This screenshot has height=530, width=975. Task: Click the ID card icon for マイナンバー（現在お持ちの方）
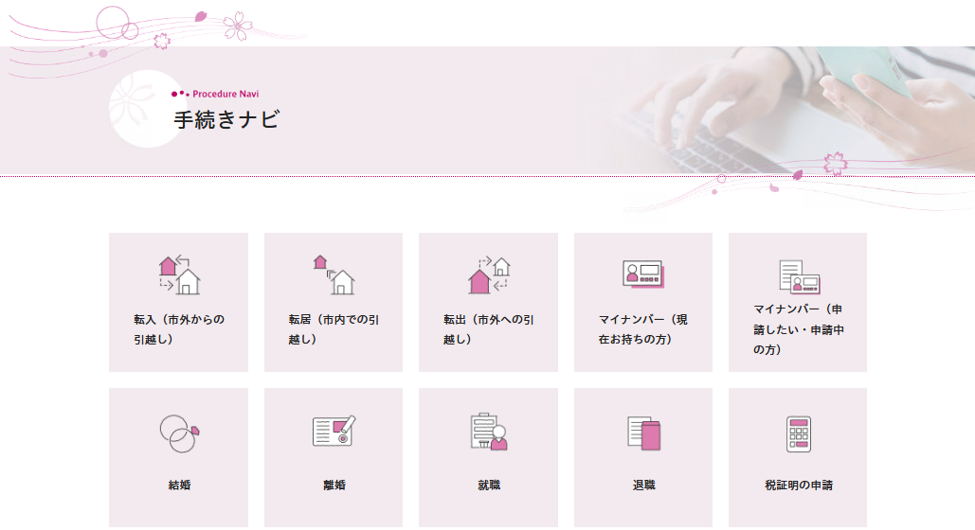click(x=643, y=274)
